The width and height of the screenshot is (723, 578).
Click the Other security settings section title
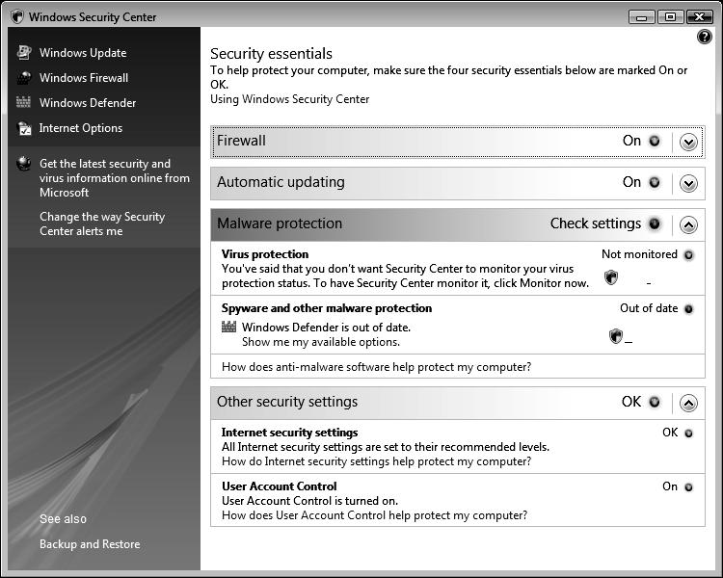coord(287,402)
